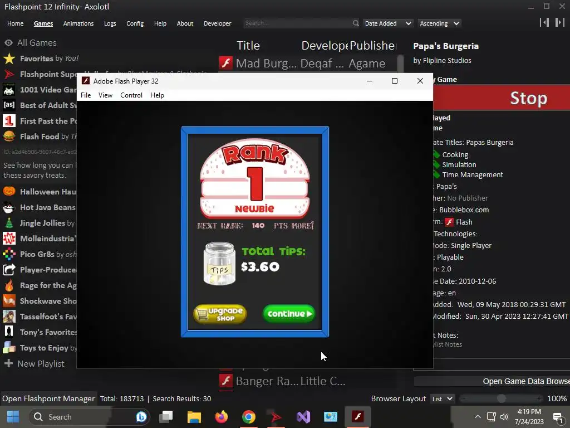Viewport: 570px width, 428px height.
Task: Click the Publisher column header
Action: click(374, 46)
